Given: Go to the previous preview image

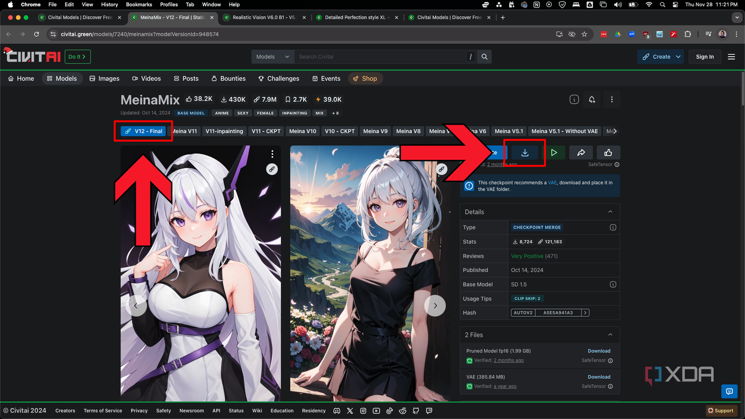Looking at the screenshot, I should click(x=136, y=306).
